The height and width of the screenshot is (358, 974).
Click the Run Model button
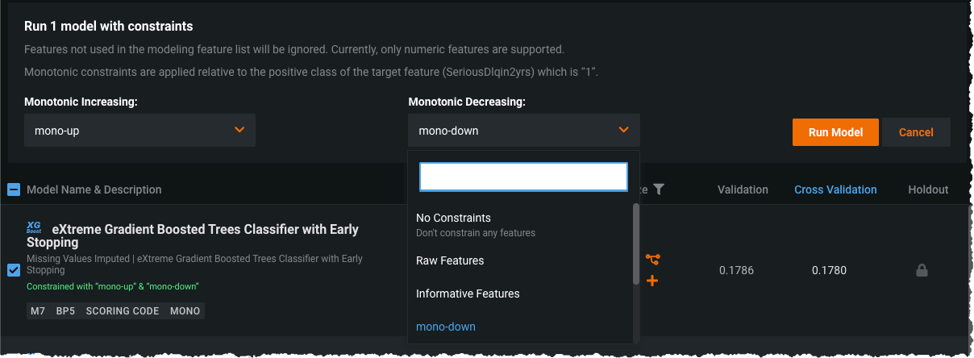point(835,132)
